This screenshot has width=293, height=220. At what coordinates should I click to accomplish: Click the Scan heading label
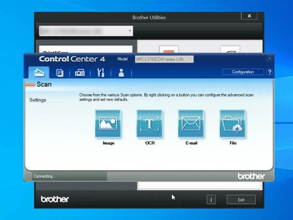44,84
